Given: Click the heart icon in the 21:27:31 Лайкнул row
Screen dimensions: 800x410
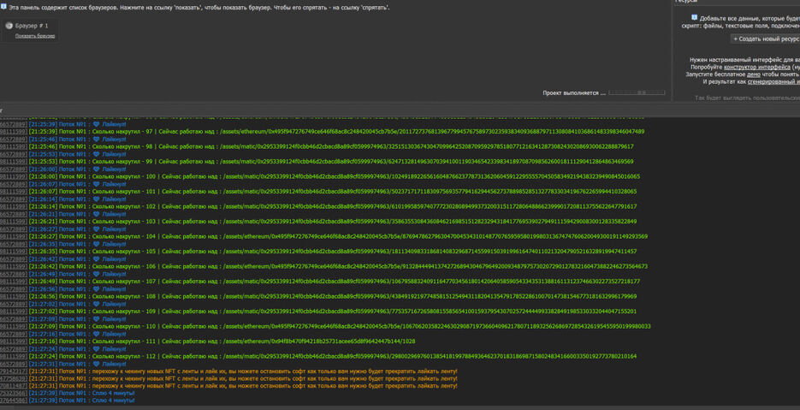Looking at the screenshot, I should 96,364.
